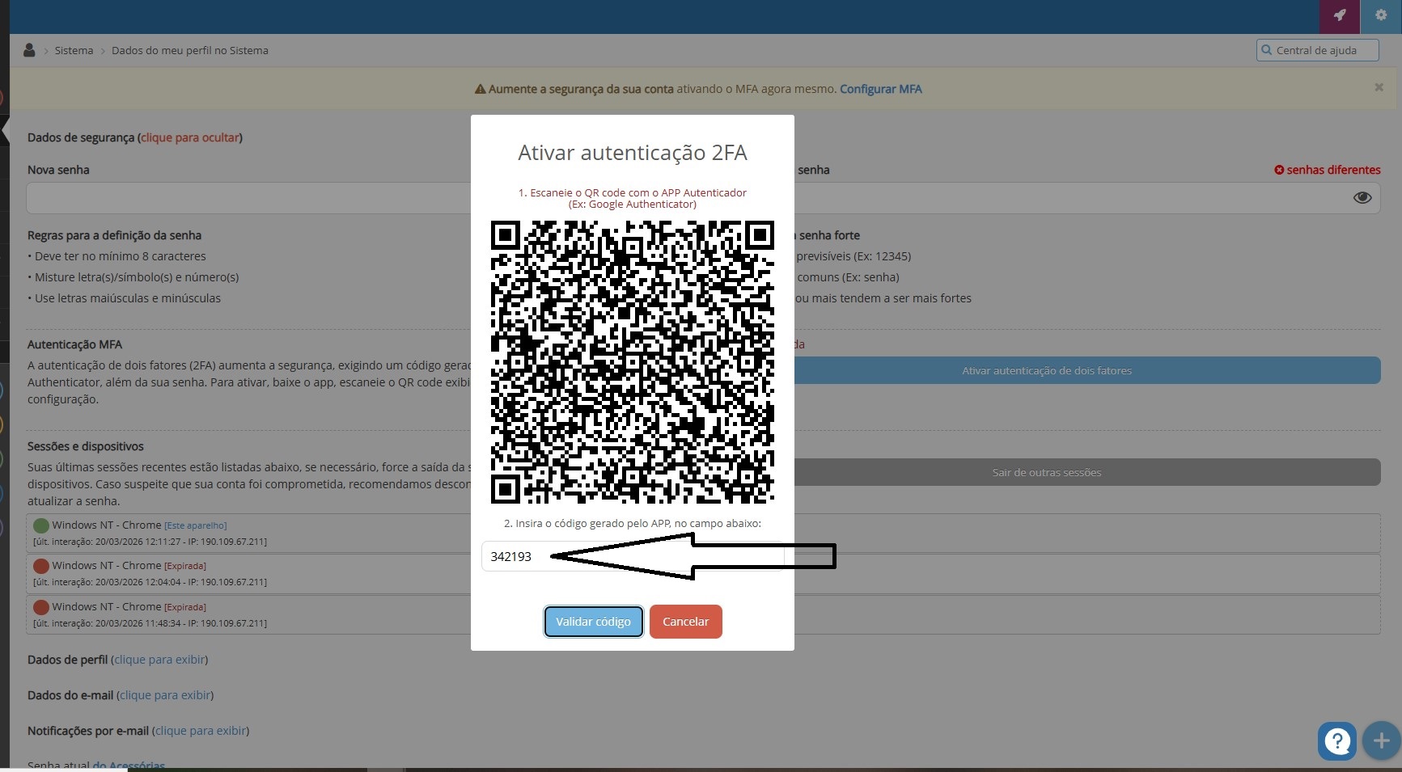Expand Dados do e-mail section
1402x772 pixels.
click(x=165, y=695)
